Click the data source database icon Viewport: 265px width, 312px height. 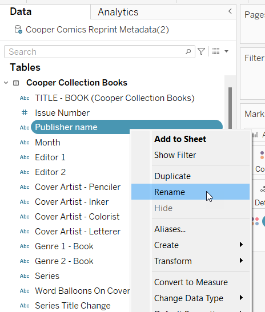(x=18, y=30)
